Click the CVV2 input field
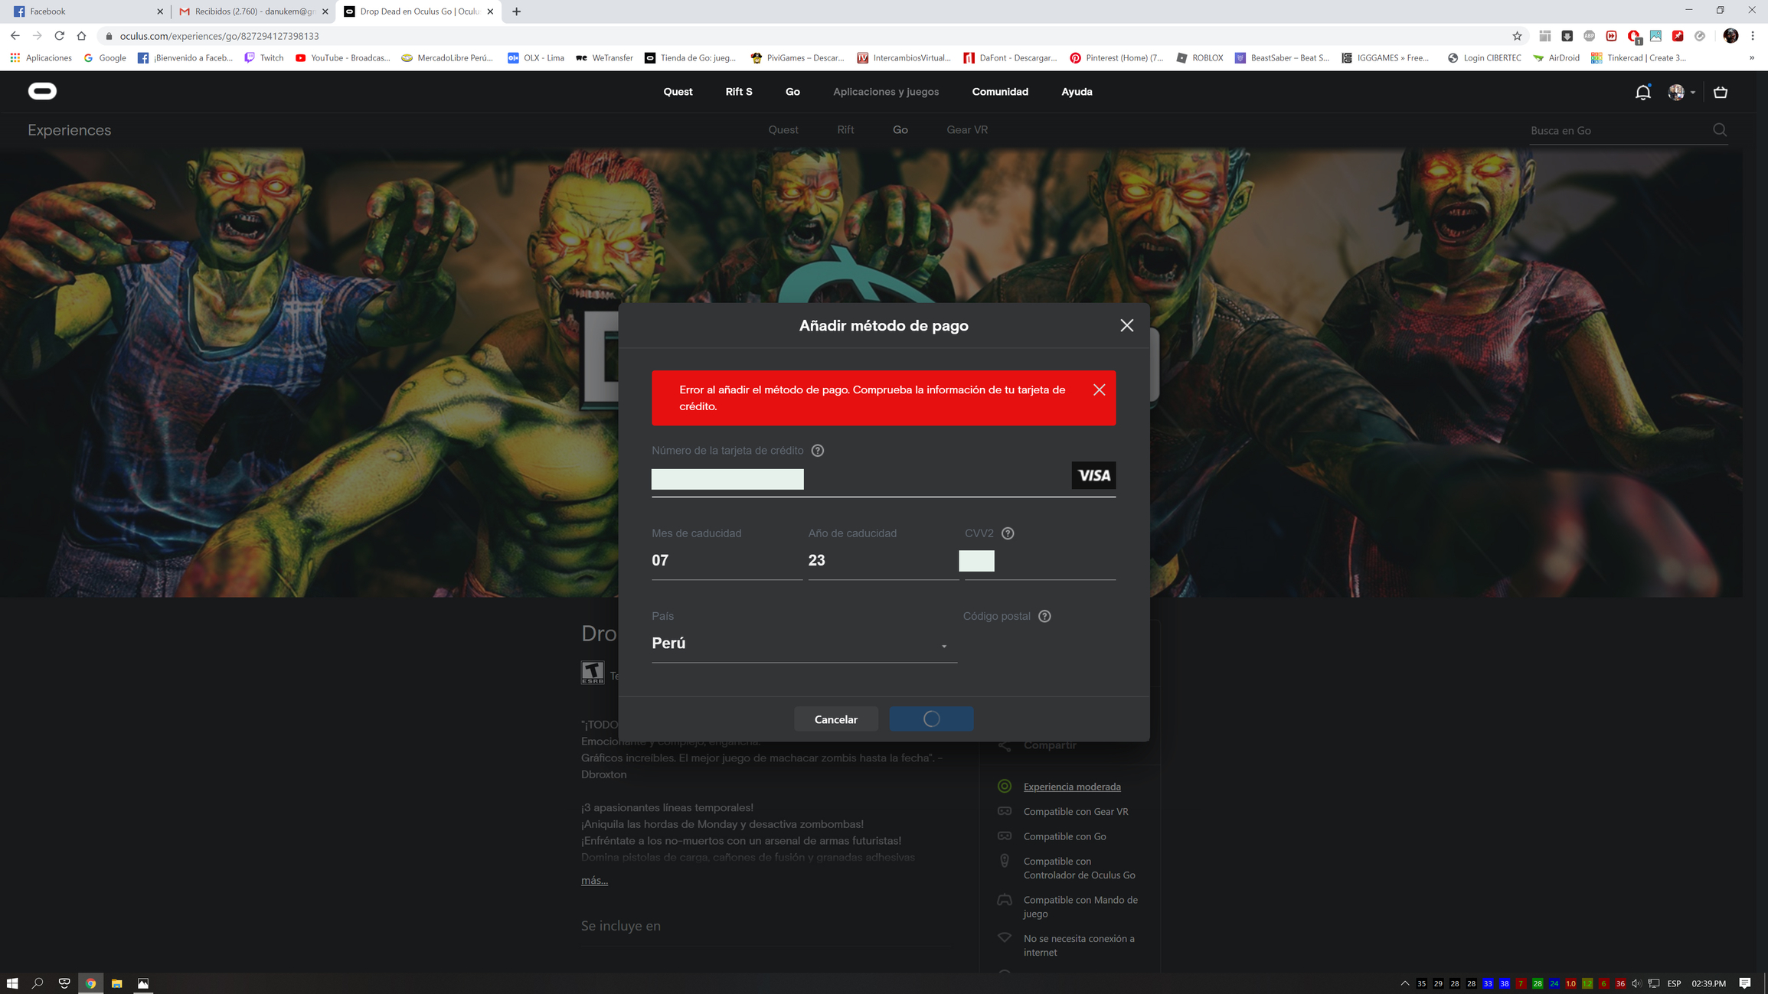 click(1039, 561)
